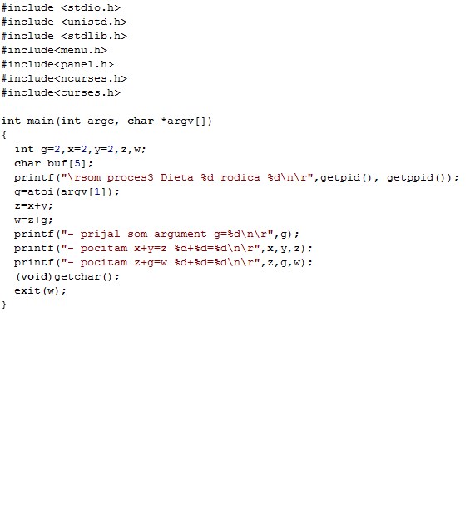Click the #include <stdlib.h> line

point(64,36)
